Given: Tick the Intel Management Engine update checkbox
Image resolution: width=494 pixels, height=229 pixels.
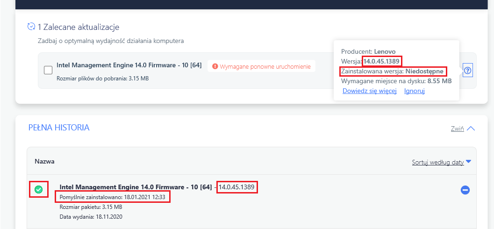Looking at the screenshot, I should (x=48, y=70).
